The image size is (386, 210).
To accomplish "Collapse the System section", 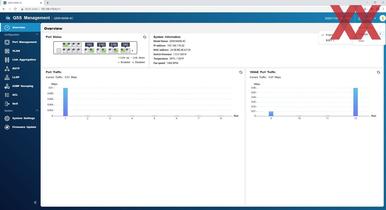I will (37, 111).
